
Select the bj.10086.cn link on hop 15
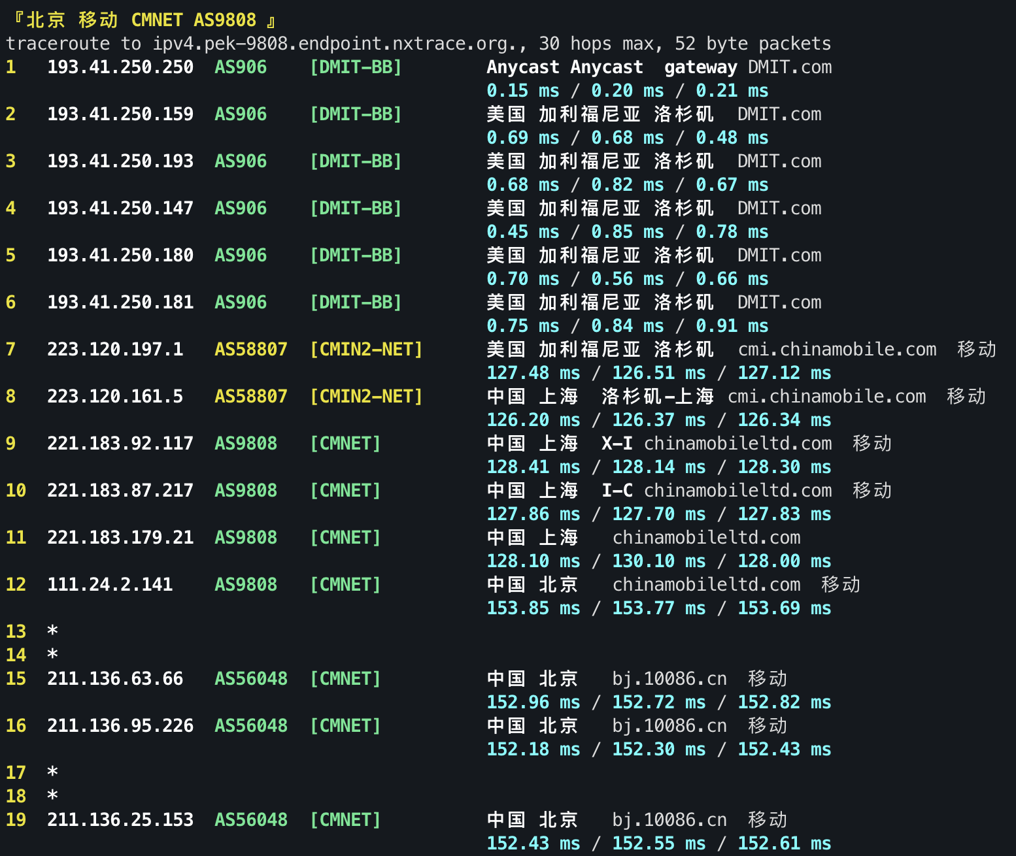pyautogui.click(x=669, y=679)
